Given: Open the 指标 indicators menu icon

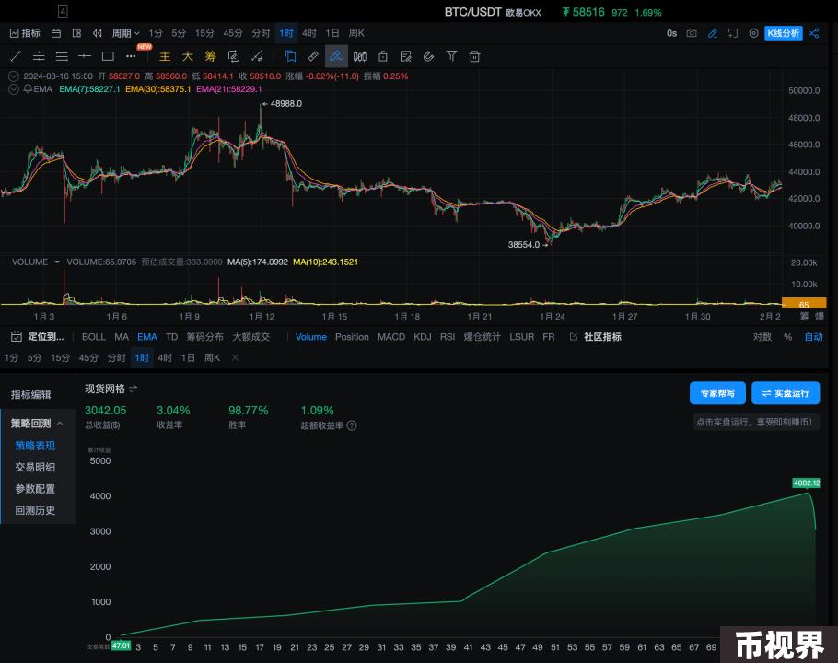Looking at the screenshot, I should [15, 33].
